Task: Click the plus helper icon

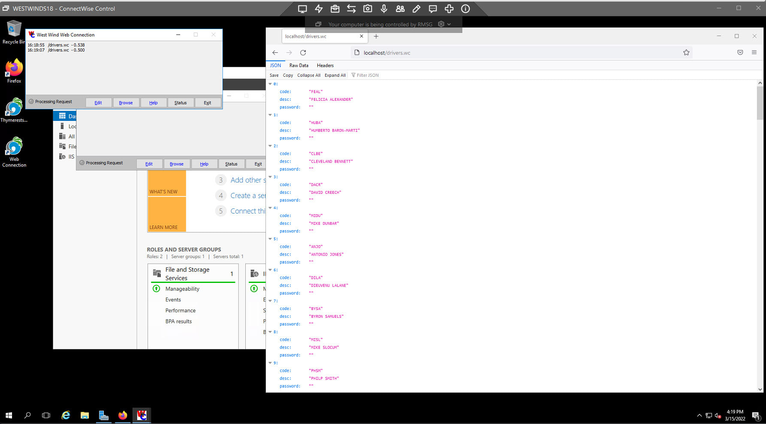Action: 449,9
